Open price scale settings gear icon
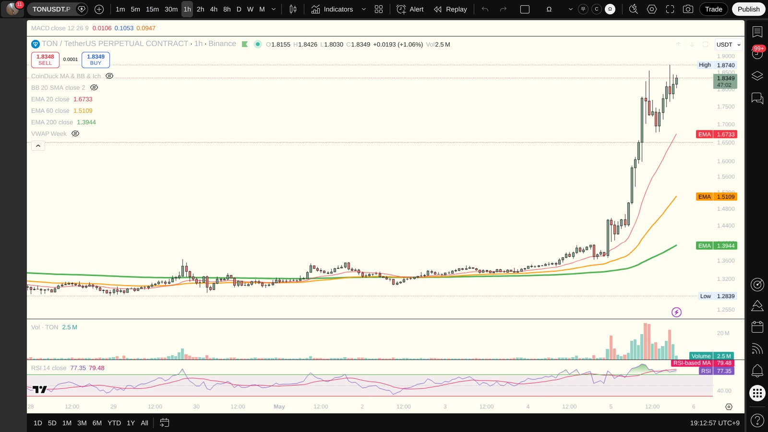768x432 pixels. 729,407
